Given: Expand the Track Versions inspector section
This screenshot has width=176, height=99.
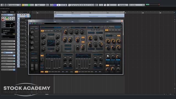Looking at the screenshot, I should [x=8, y=41].
